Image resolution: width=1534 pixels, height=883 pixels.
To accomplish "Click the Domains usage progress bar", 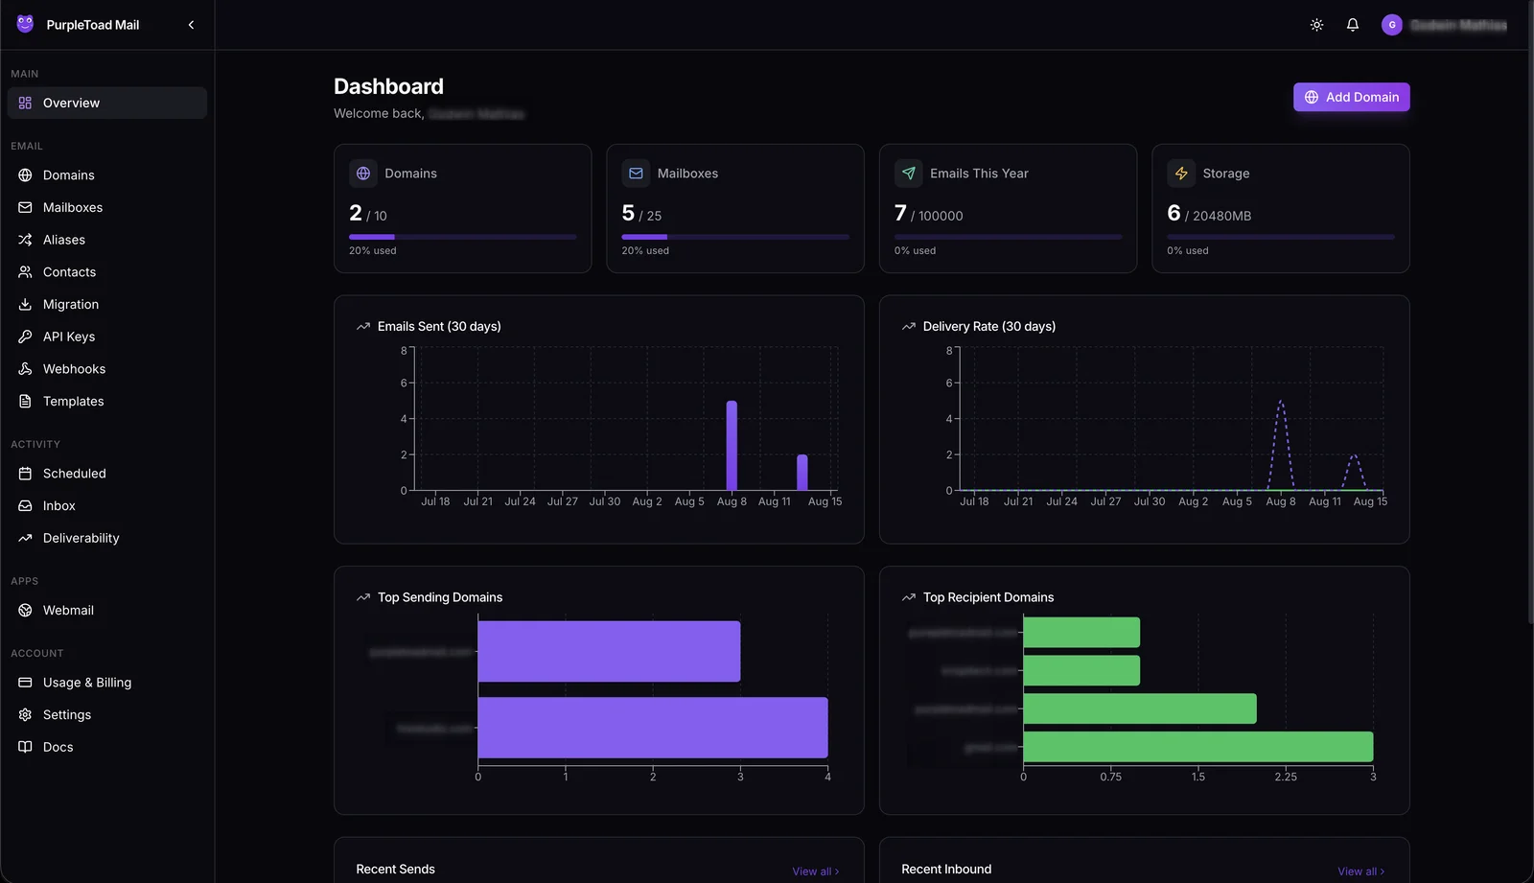I will click(463, 237).
